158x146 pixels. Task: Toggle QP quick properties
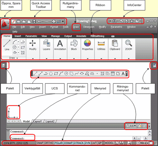click(x=100, y=143)
